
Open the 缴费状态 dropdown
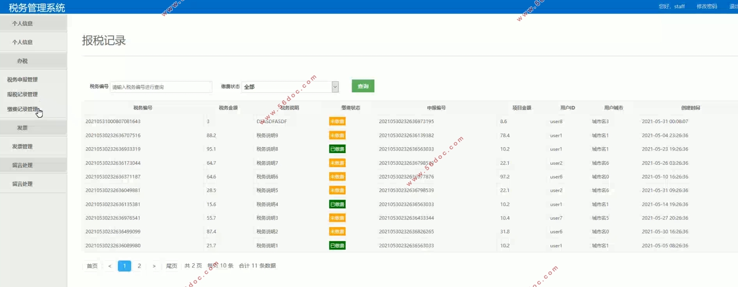tap(290, 87)
